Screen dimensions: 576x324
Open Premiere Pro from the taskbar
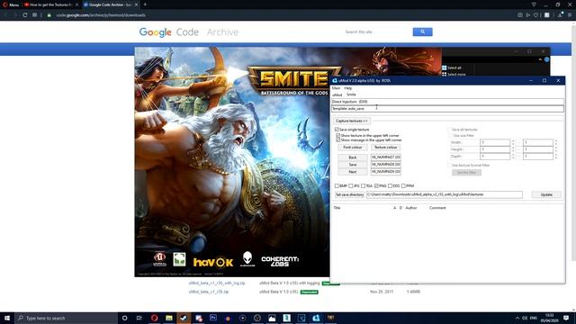(213, 318)
